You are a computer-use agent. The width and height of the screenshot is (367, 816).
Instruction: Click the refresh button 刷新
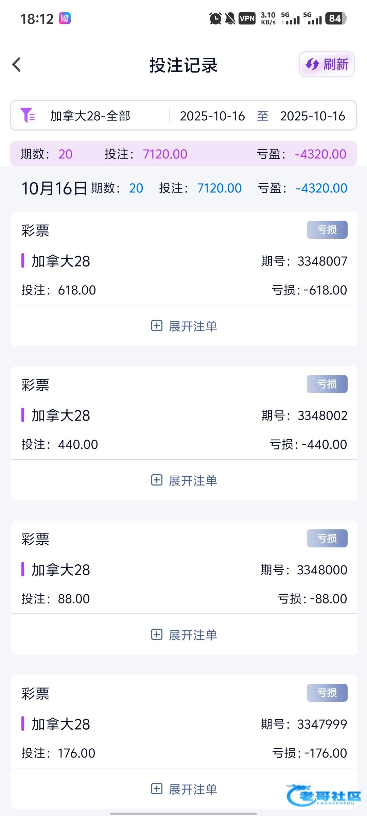pyautogui.click(x=327, y=64)
